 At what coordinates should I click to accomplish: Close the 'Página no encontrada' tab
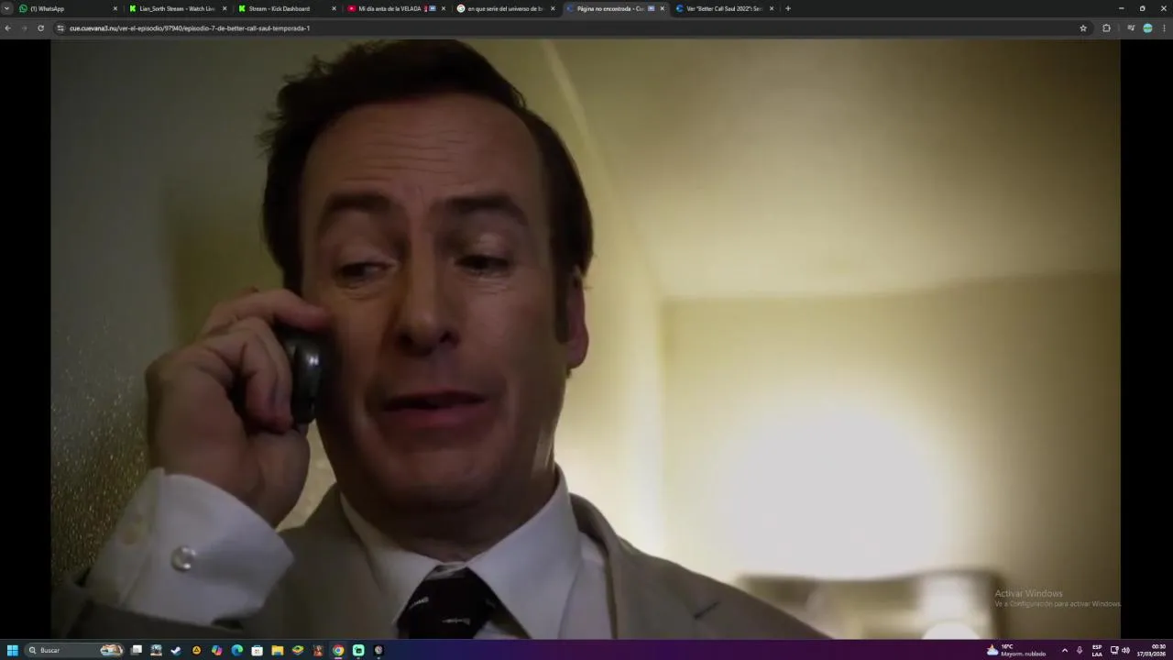[663, 8]
